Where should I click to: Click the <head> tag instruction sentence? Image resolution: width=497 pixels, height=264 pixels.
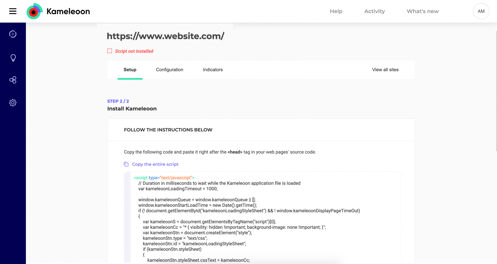[x=220, y=152]
